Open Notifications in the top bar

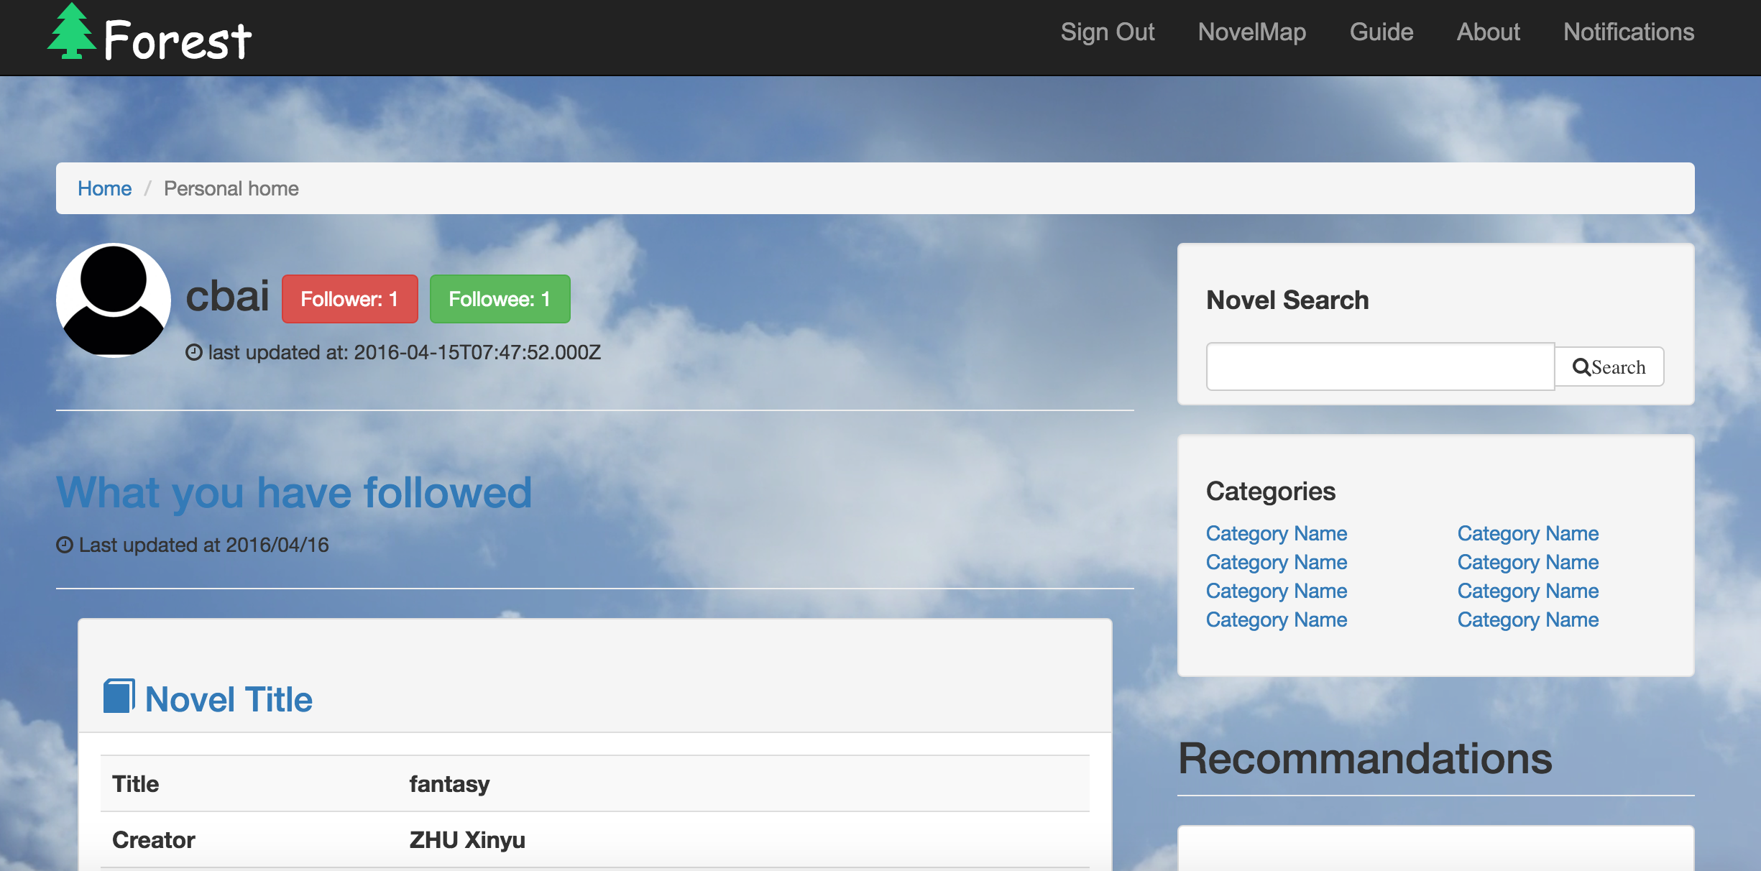click(1628, 32)
